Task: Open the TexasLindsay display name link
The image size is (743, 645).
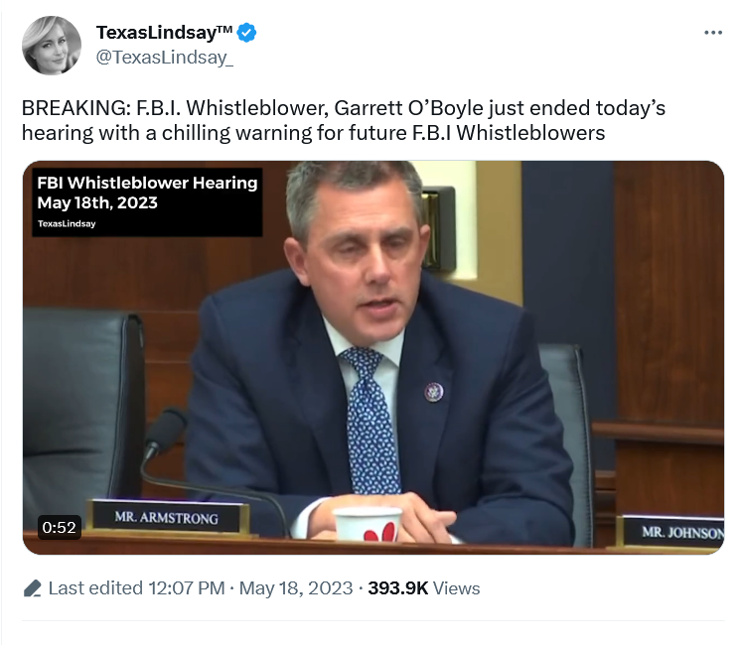Action: pos(156,33)
